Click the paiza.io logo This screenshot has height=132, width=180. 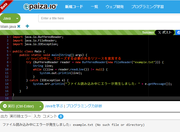click(40, 7)
